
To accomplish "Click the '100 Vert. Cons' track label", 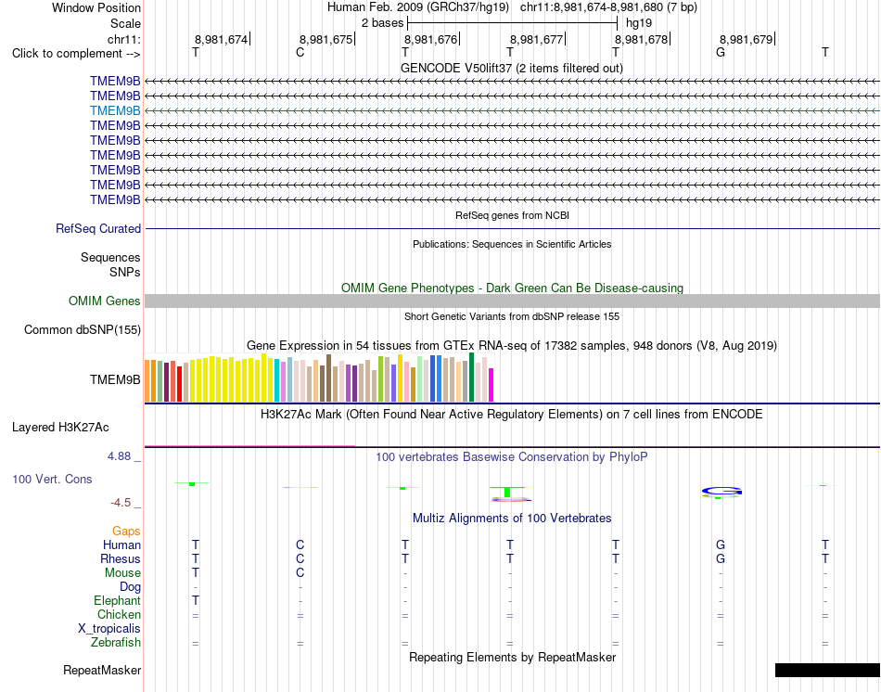I will pos(52,479).
